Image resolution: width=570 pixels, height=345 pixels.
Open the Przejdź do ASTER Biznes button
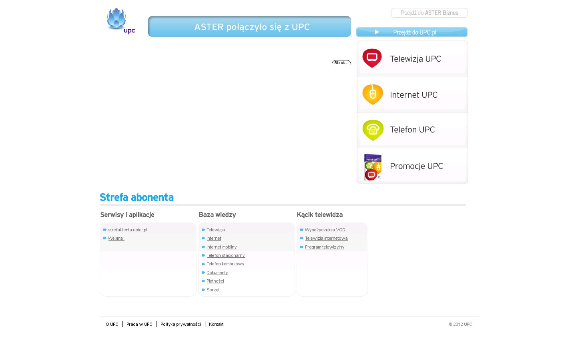429,13
